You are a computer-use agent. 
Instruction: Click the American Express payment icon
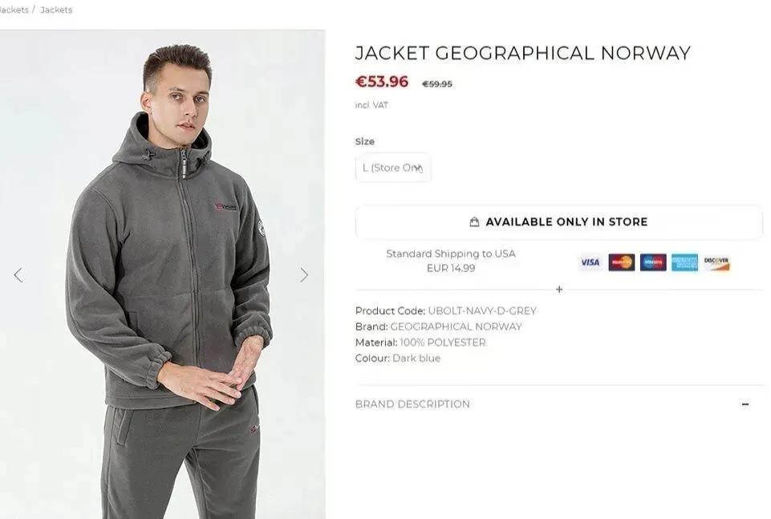[684, 262]
